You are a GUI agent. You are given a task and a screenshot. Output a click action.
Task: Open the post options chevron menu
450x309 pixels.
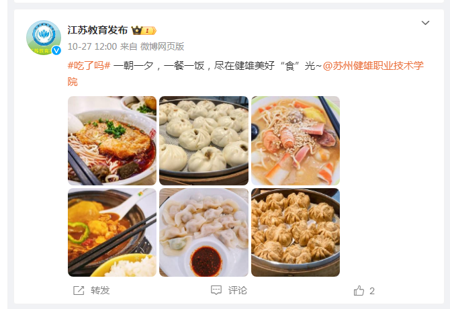425,23
